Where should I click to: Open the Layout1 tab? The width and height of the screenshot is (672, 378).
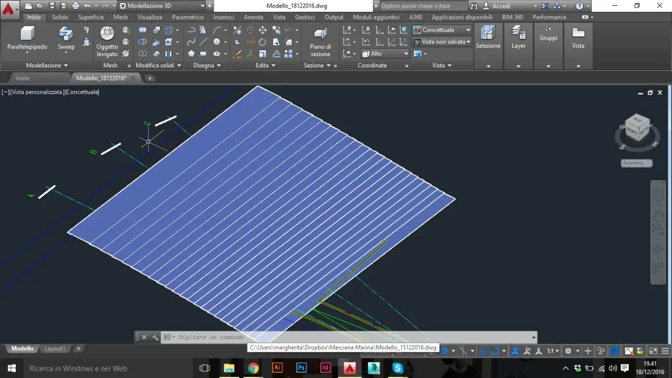click(x=55, y=348)
